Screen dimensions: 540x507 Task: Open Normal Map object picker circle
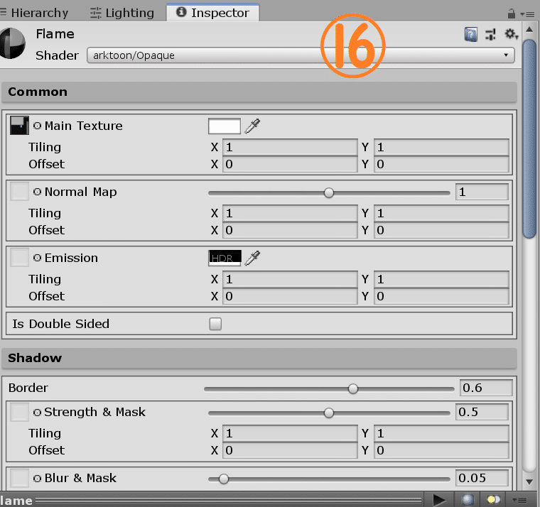(x=37, y=192)
